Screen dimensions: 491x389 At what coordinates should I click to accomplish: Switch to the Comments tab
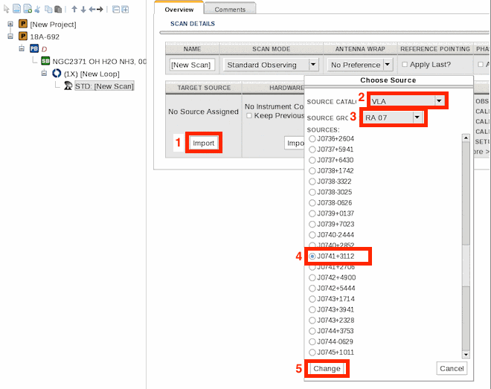(229, 10)
